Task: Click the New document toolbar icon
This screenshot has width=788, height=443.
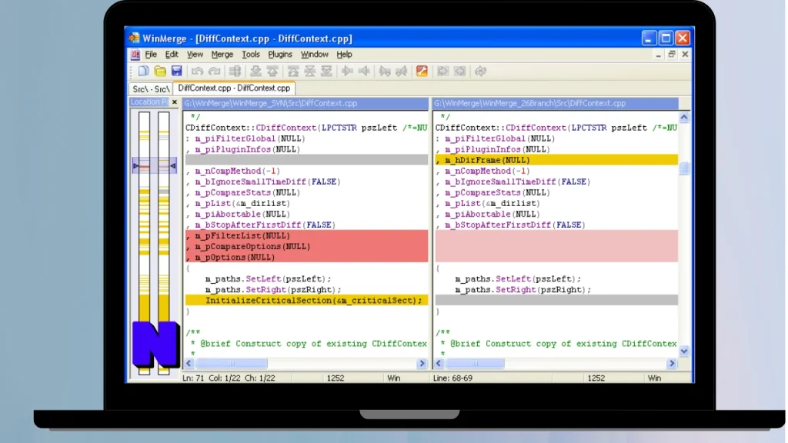Action: tap(144, 72)
